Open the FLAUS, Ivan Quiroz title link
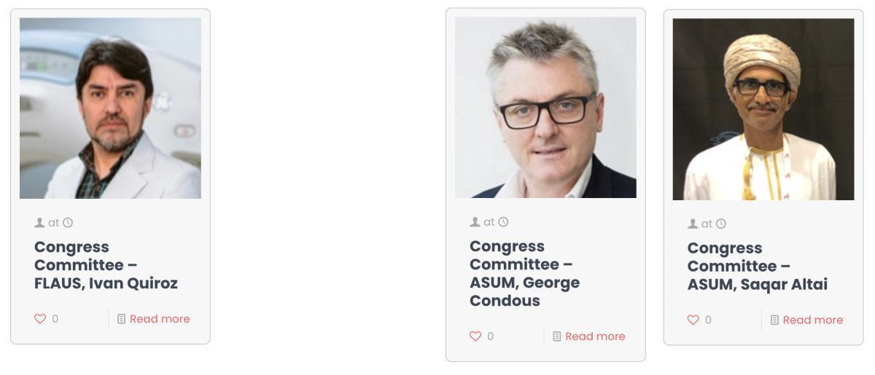Viewport: 875px width, 375px height. point(106,265)
